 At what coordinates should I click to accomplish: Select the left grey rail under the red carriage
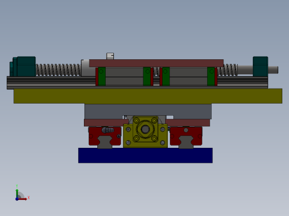point(105,142)
